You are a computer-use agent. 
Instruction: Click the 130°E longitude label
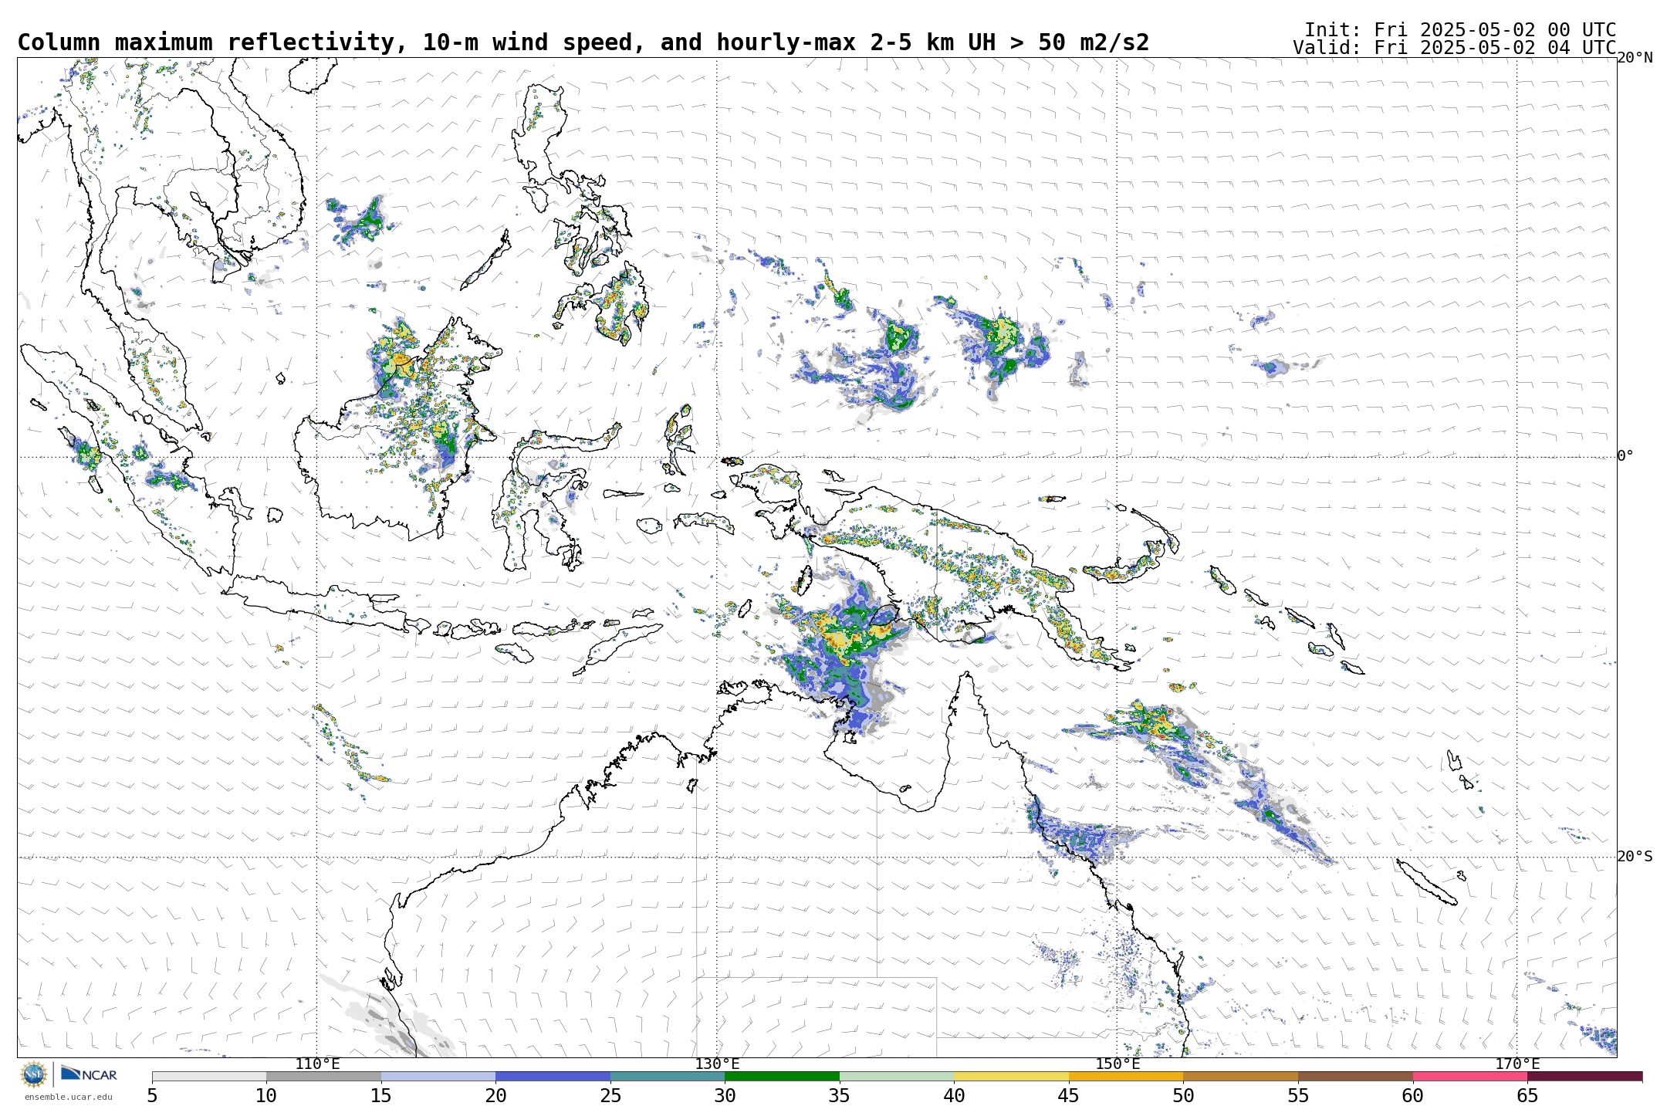pyautogui.click(x=717, y=1064)
